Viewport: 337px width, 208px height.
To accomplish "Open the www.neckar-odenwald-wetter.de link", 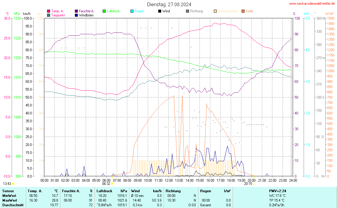I will 312,4.
